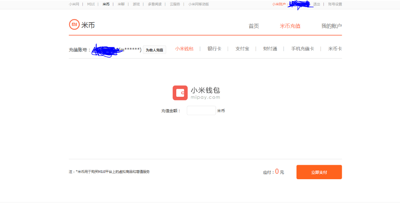Click the 充值账号 label
This screenshot has height=203, width=400.
[x=80, y=50]
